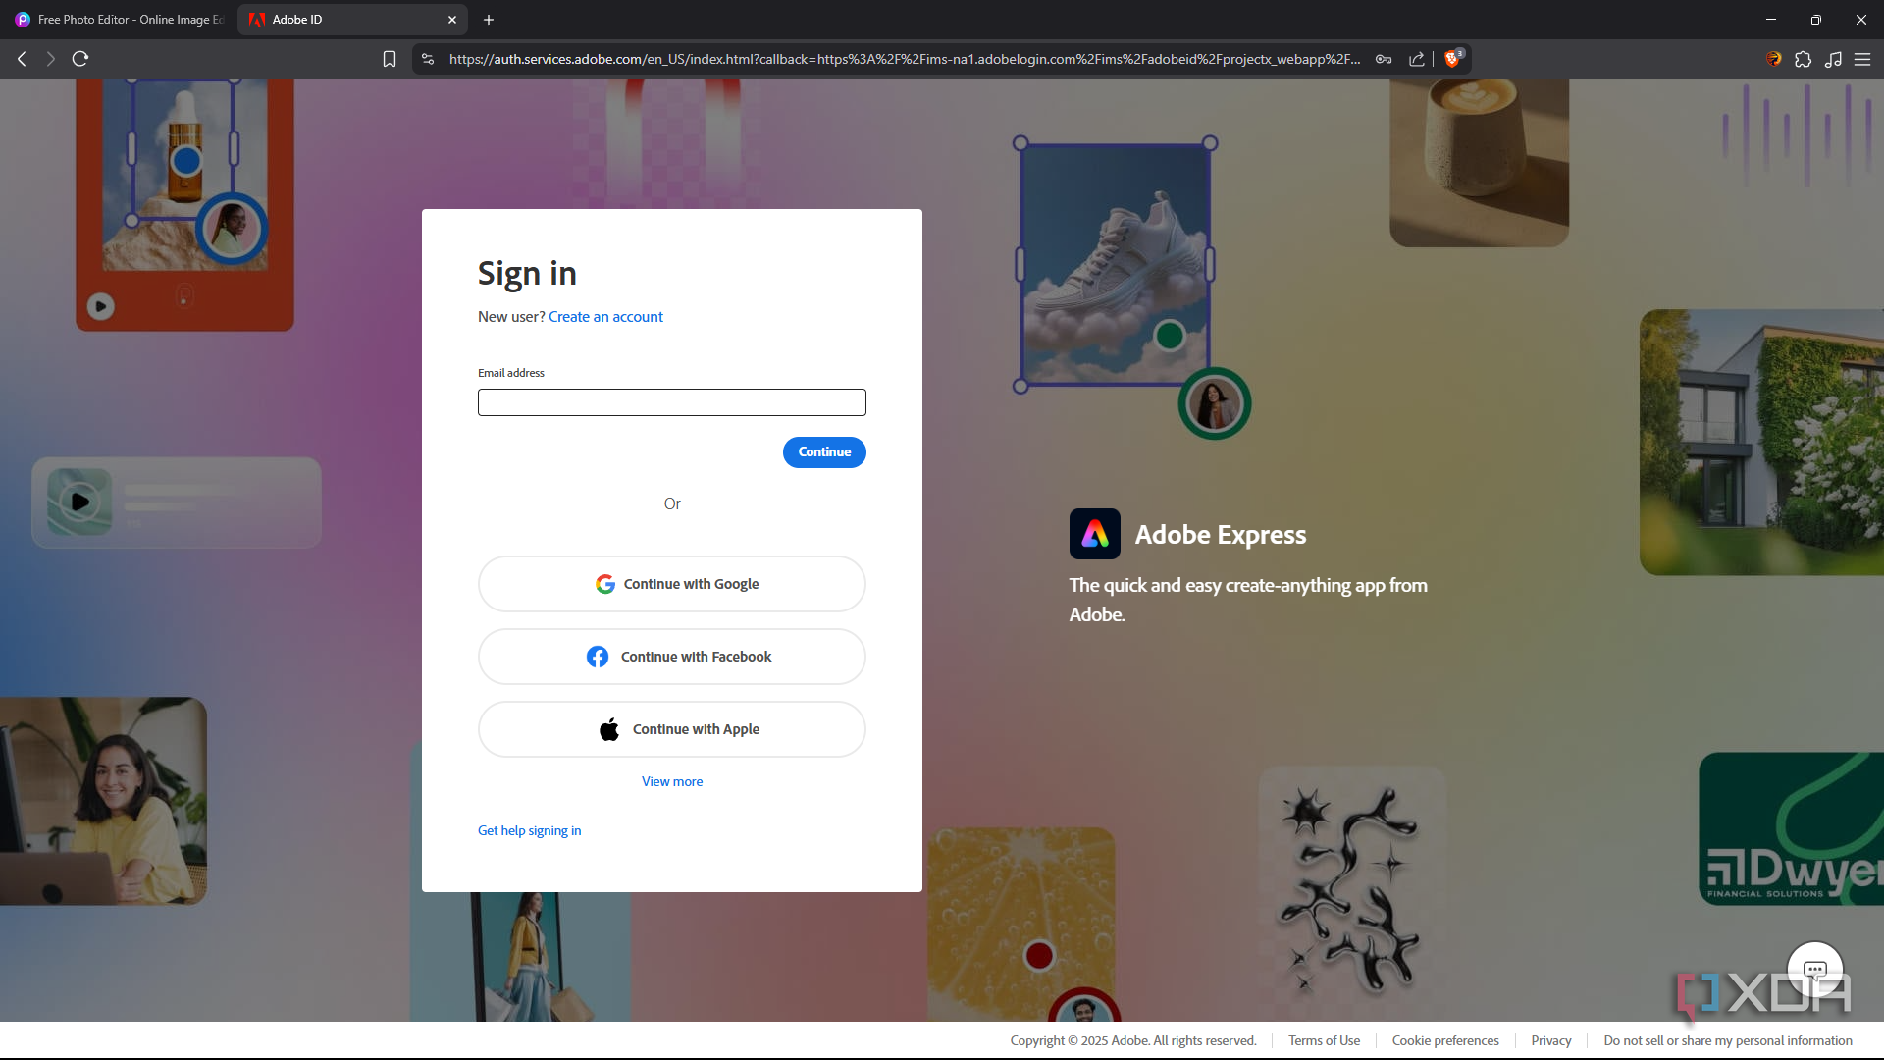Choose Continue with Apple

tap(672, 729)
